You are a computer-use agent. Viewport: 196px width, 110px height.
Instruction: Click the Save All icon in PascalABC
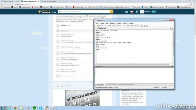click(x=103, y=26)
